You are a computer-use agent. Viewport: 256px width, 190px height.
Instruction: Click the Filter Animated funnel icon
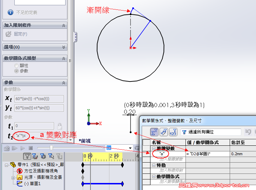tap(35, 157)
